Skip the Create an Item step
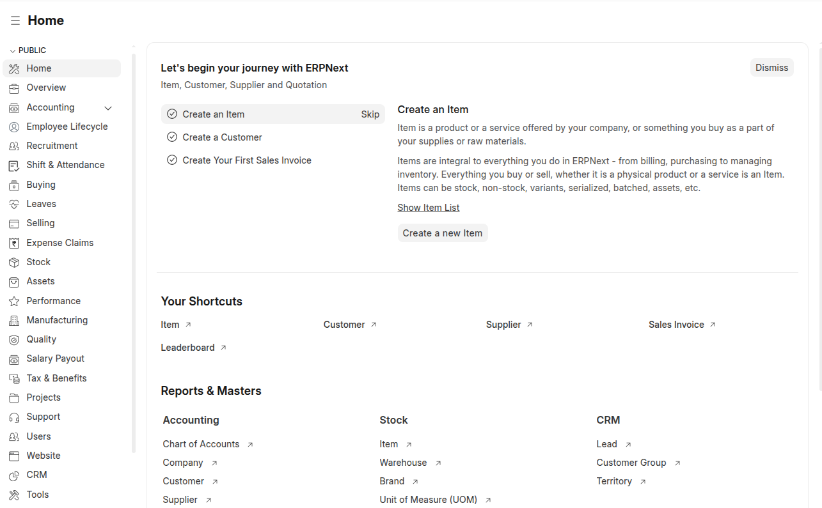 click(x=370, y=114)
